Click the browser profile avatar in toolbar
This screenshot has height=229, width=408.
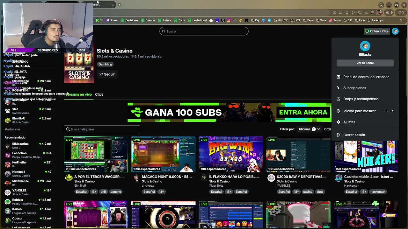[x=379, y=13]
